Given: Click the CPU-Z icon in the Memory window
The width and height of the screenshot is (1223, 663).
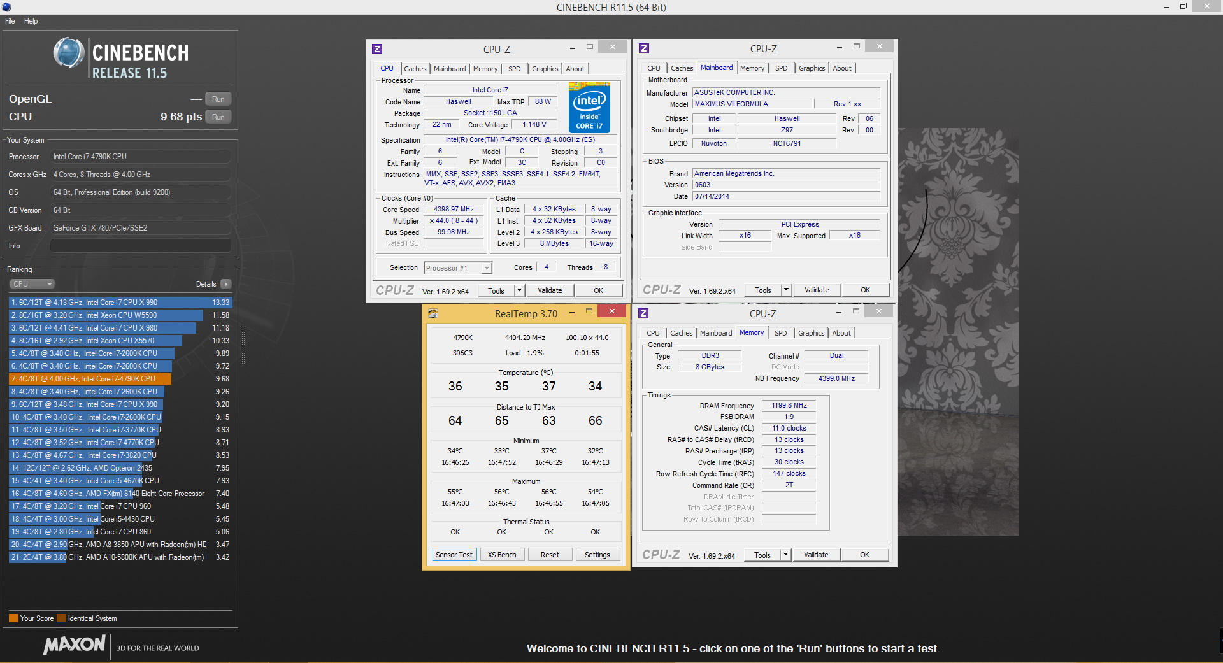Looking at the screenshot, I should pyautogui.click(x=643, y=313).
